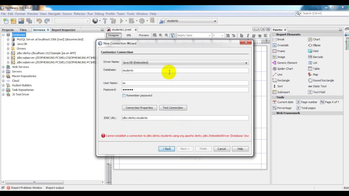Expand the Web Services node

[x=3, y=67]
